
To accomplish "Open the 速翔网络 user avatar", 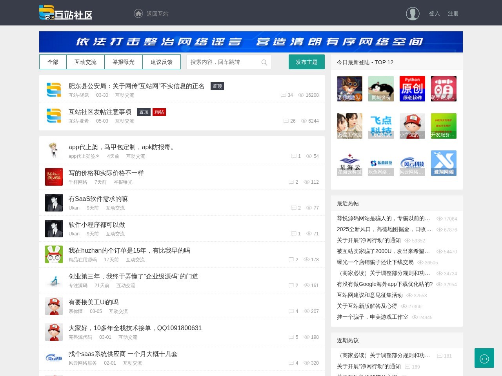I will [444, 163].
